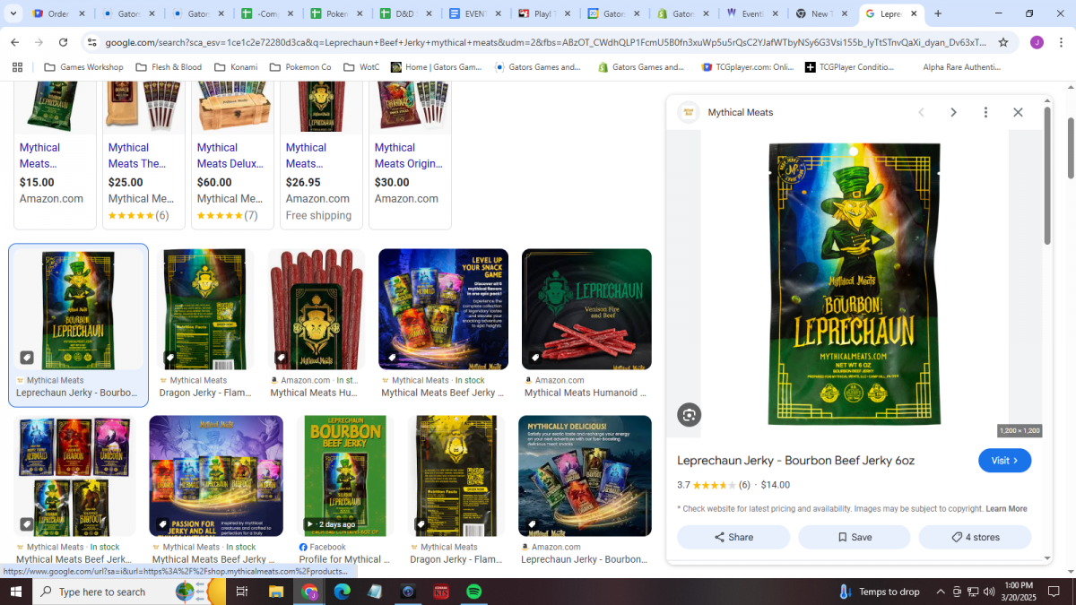Open the Games Workshop bookmark folder
The width and height of the screenshot is (1076, 605).
(83, 67)
